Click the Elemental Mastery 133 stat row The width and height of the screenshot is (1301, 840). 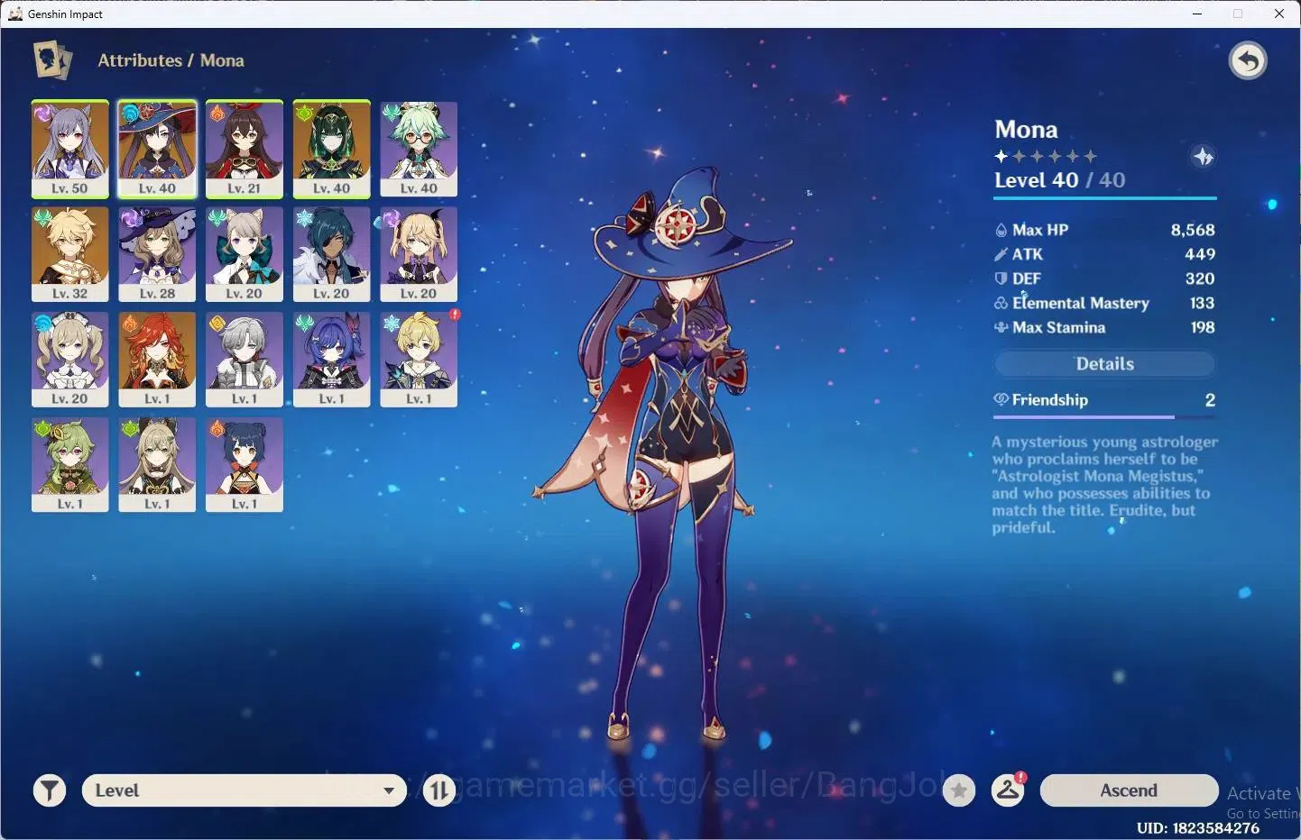(x=1104, y=303)
